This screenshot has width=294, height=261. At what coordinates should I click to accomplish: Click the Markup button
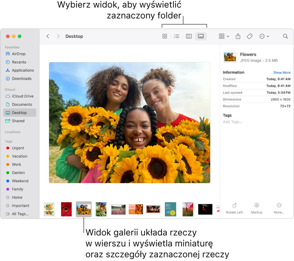(256, 208)
